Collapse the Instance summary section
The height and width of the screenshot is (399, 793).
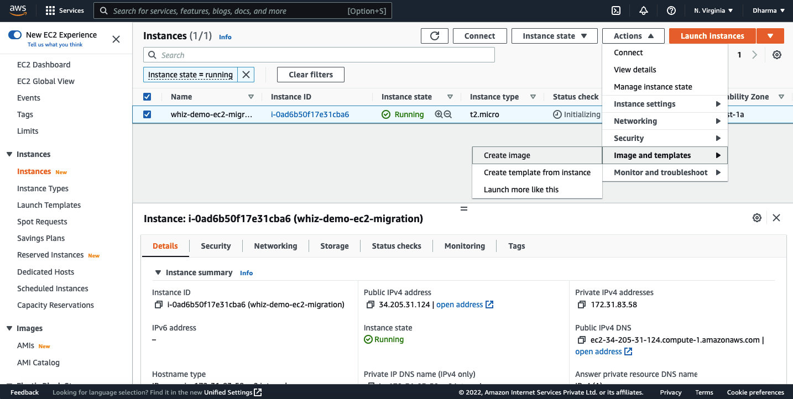[158, 272]
